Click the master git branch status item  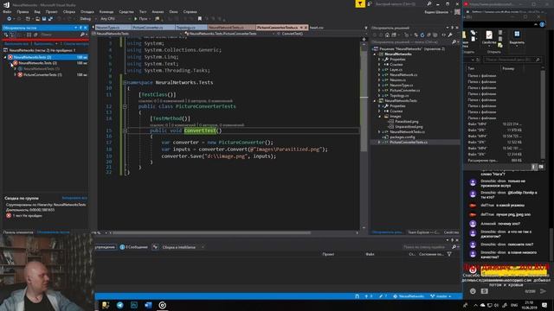tap(441, 296)
